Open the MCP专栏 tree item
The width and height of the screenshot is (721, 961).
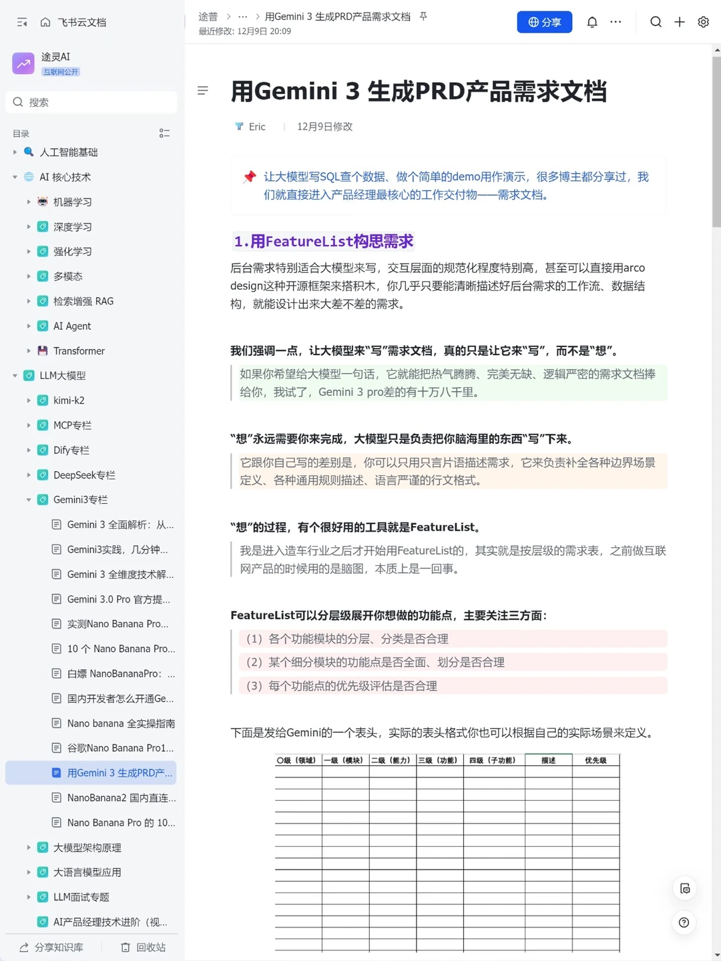tap(91, 425)
